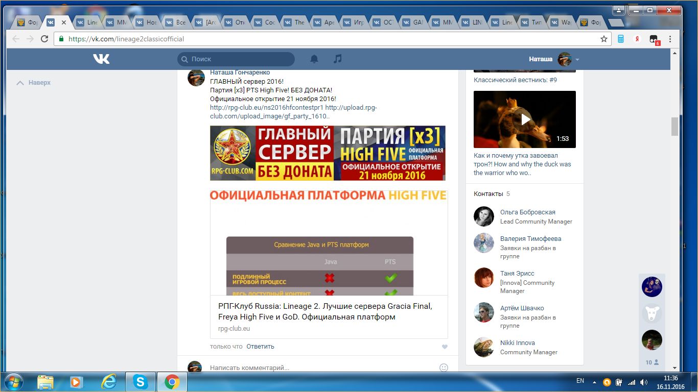Open the emoji smiley picker
Viewport: 698px width, 392px height.
click(444, 367)
